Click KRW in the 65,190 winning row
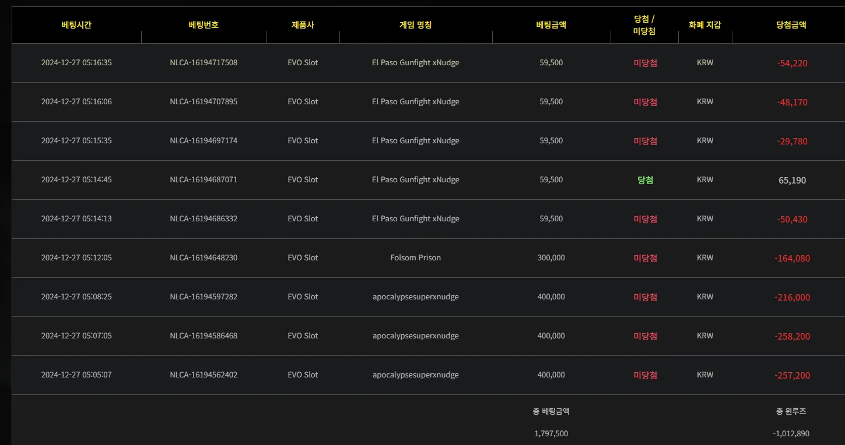 (705, 180)
